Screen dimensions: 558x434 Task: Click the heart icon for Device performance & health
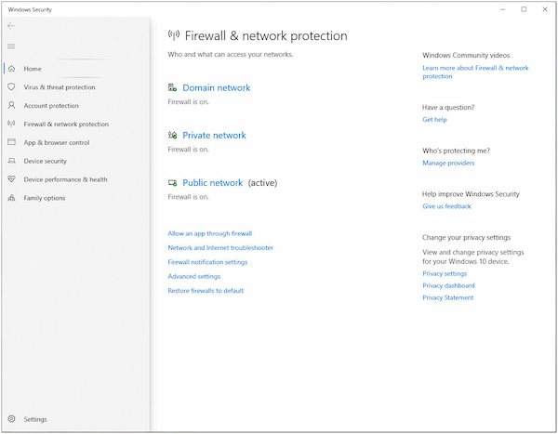pyautogui.click(x=11, y=179)
